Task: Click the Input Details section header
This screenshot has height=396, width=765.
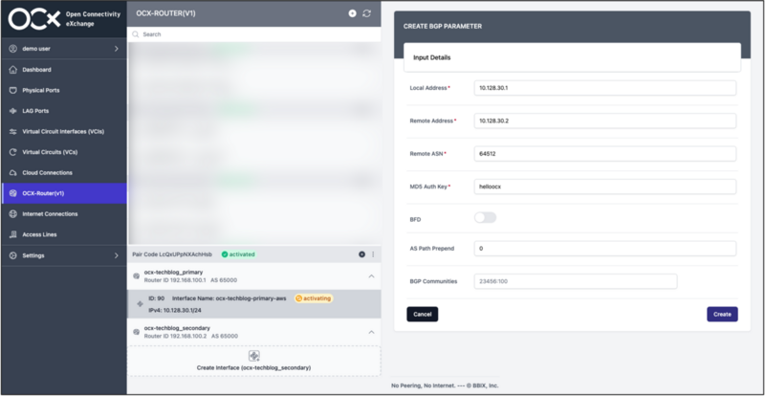Action: click(x=572, y=57)
